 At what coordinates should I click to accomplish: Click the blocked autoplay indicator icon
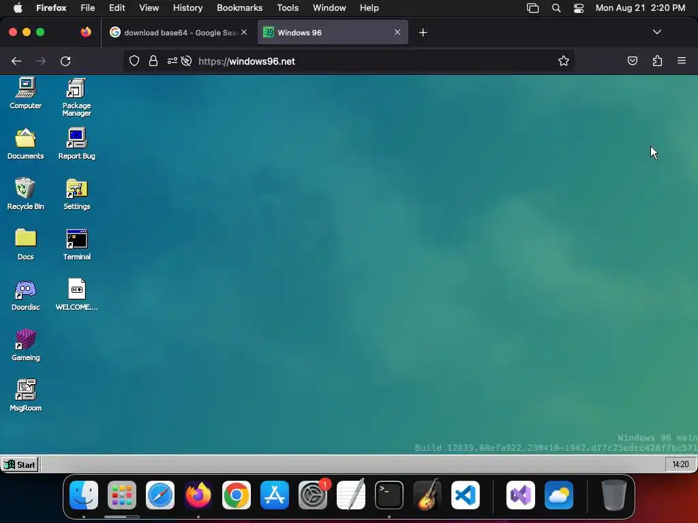pyautogui.click(x=187, y=61)
